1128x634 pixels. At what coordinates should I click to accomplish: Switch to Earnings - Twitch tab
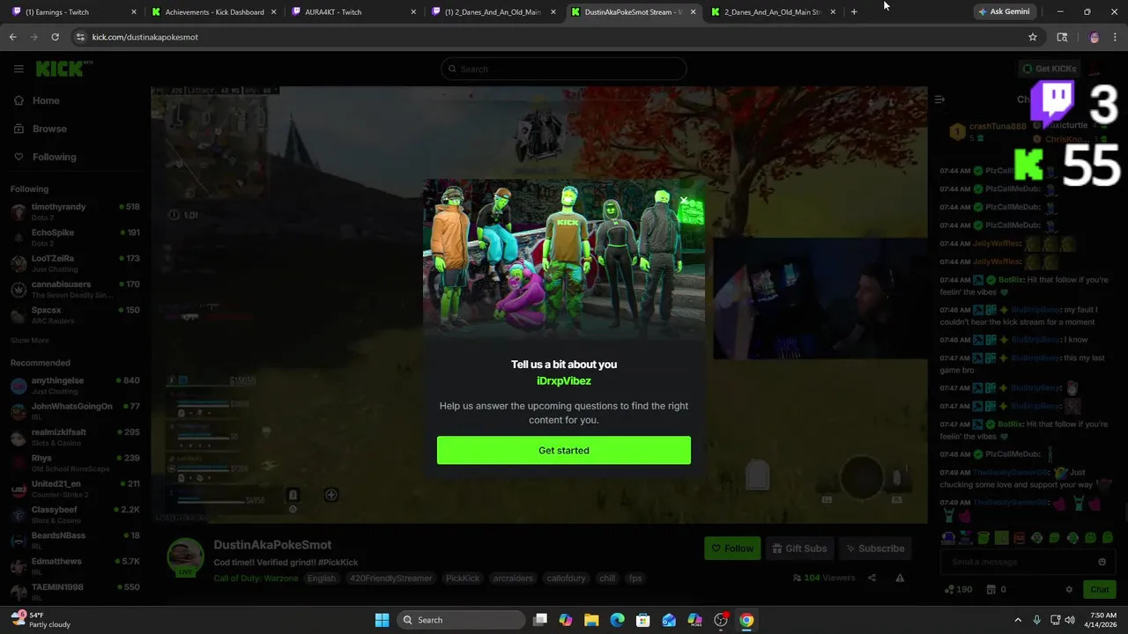click(72, 12)
